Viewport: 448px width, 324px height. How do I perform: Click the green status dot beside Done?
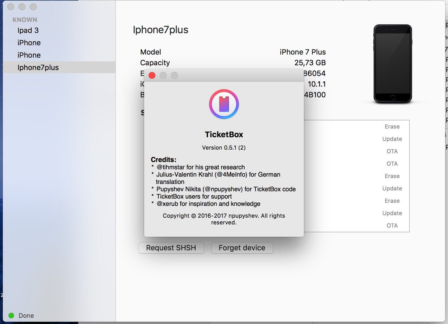pyautogui.click(x=11, y=315)
